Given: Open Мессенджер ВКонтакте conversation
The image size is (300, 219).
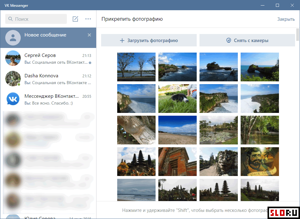Looking at the screenshot, I should pos(48,99).
